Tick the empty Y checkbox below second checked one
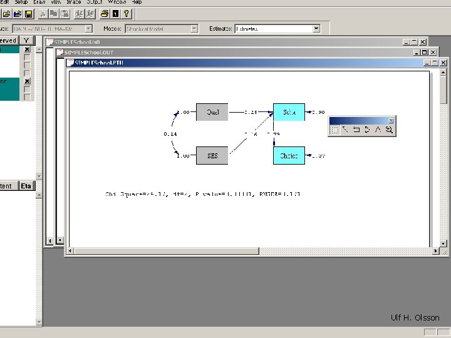This screenshot has width=451, height=338. click(x=27, y=90)
